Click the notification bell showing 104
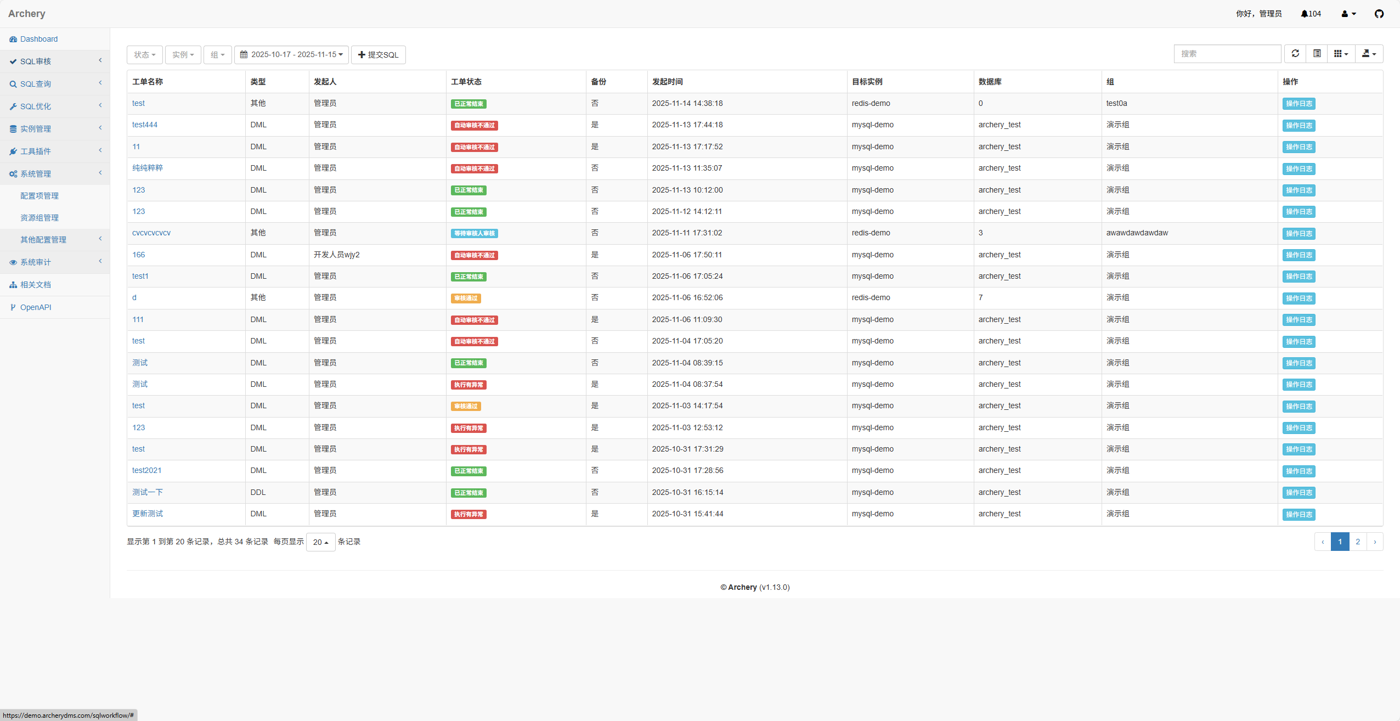1400x721 pixels. click(1311, 14)
